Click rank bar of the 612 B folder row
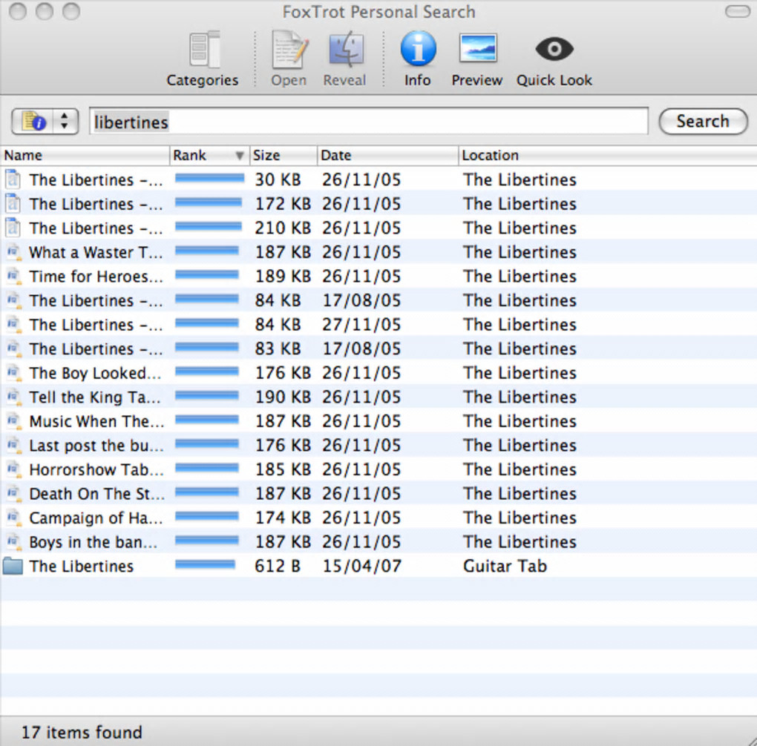 pyautogui.click(x=205, y=564)
